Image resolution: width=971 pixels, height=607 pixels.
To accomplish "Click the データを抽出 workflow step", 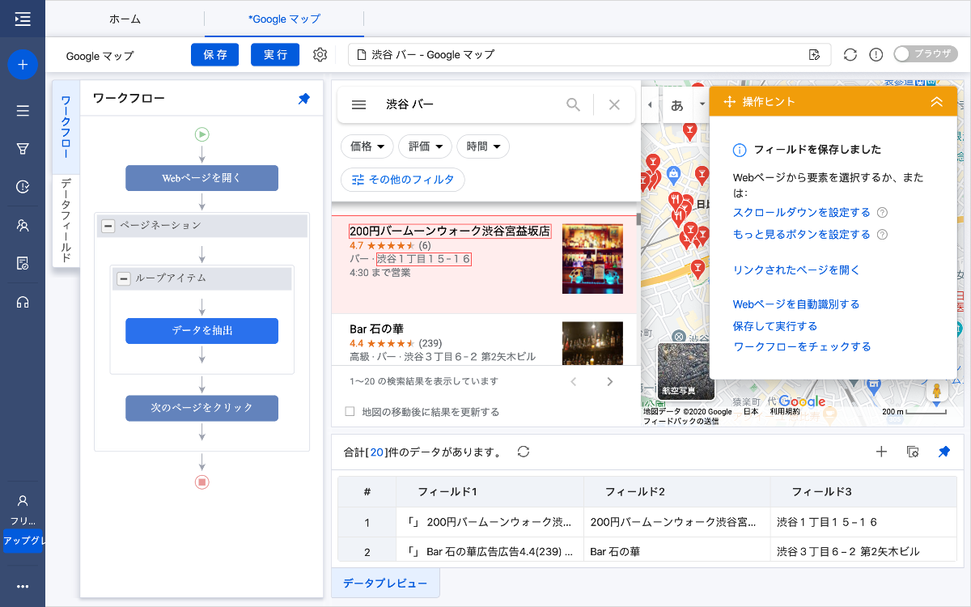I will pyautogui.click(x=201, y=331).
